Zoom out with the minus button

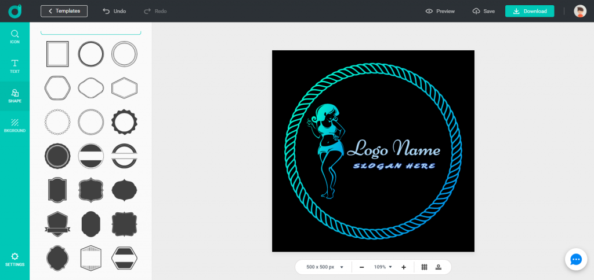pyautogui.click(x=361, y=267)
